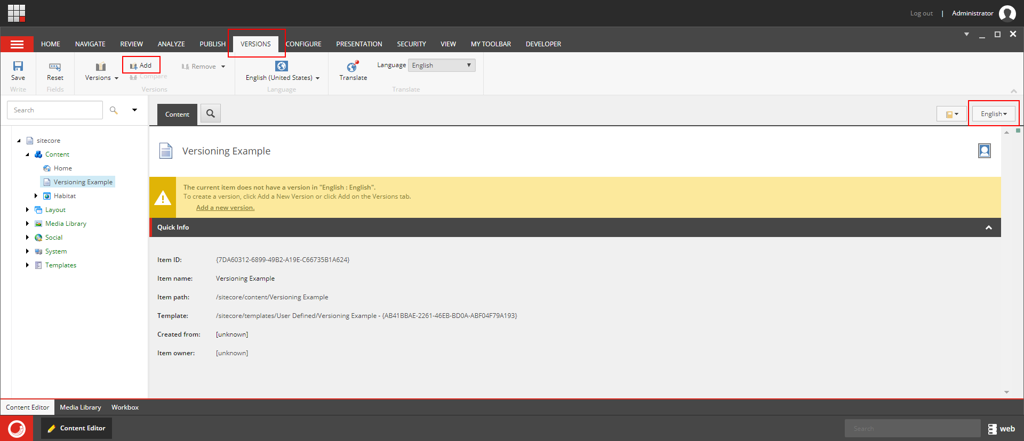Open the Sitecore launchpad grid icon
The width and height of the screenshot is (1024, 441).
click(x=17, y=13)
